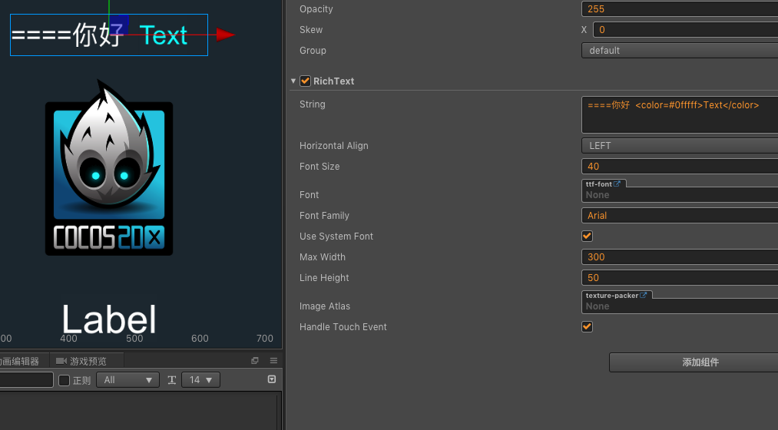Click the red X-axis move gizmo arrow
This screenshot has height=430, width=778.
coord(225,35)
